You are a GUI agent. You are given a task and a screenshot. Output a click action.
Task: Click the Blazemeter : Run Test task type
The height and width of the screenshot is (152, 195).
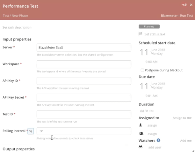click(177, 16)
